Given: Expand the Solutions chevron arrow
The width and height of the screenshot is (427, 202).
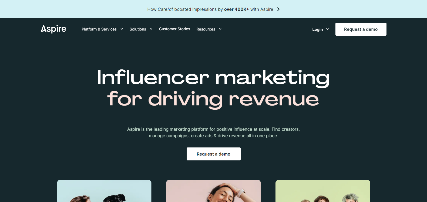Looking at the screenshot, I should pyautogui.click(x=151, y=29).
